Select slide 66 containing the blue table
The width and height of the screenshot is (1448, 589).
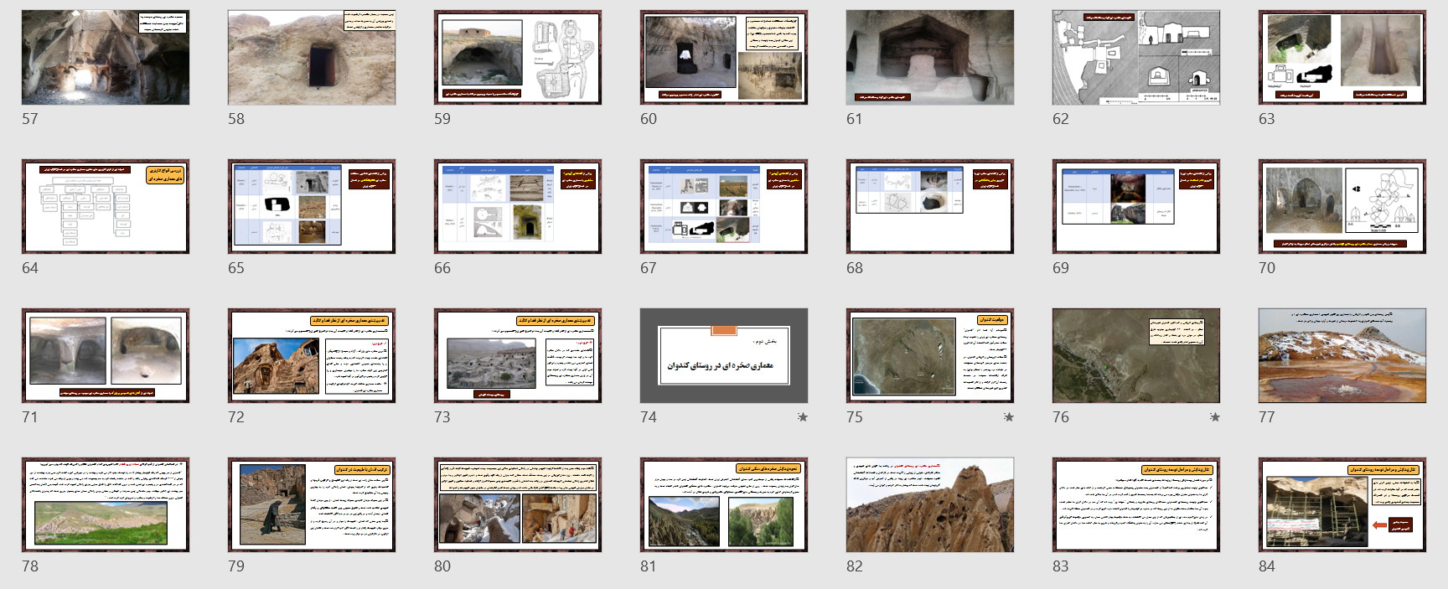pos(518,207)
